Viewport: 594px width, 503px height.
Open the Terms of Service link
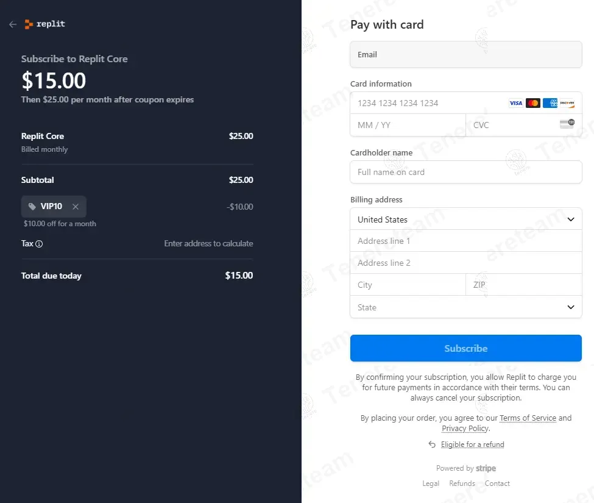[528, 418]
